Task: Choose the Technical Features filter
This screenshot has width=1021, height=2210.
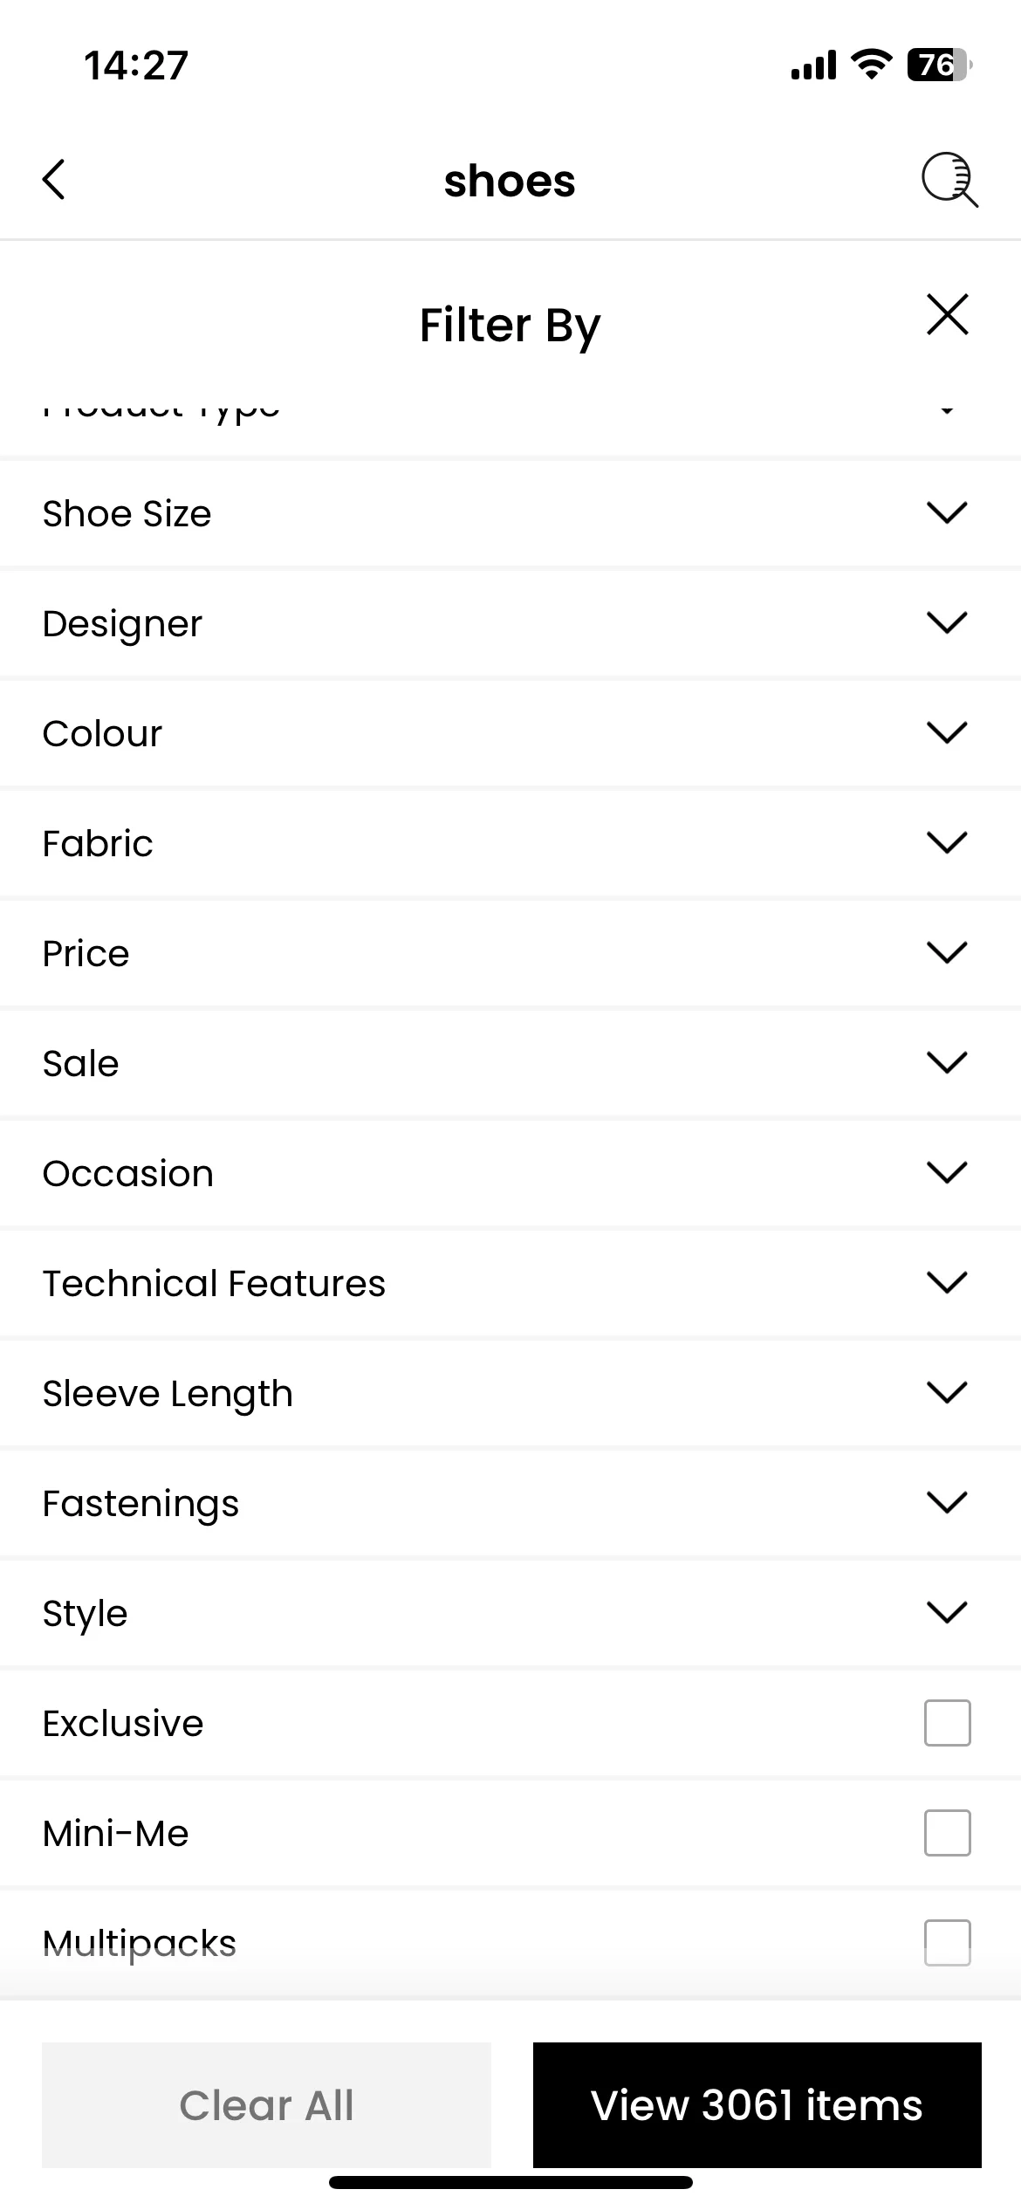Action: point(510,1283)
